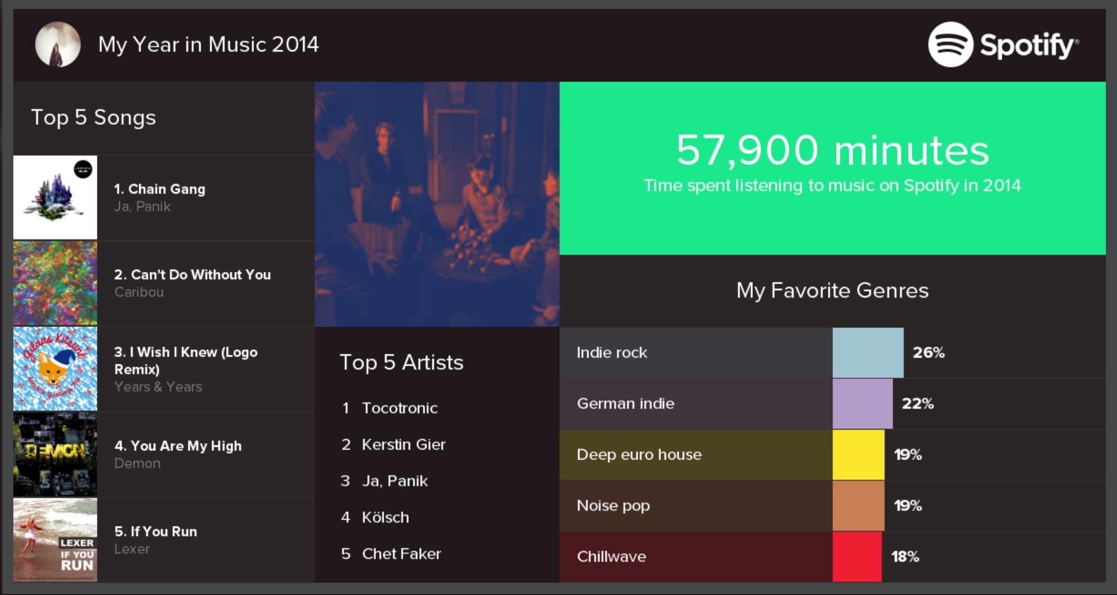The height and width of the screenshot is (595, 1117).
Task: Select Chain Gang album cover thumbnail
Action: [x=55, y=197]
